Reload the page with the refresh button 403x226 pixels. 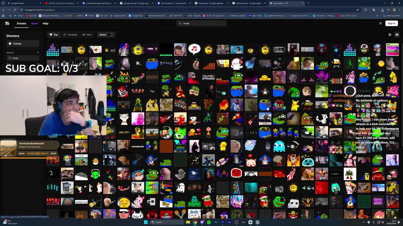tap(14, 10)
